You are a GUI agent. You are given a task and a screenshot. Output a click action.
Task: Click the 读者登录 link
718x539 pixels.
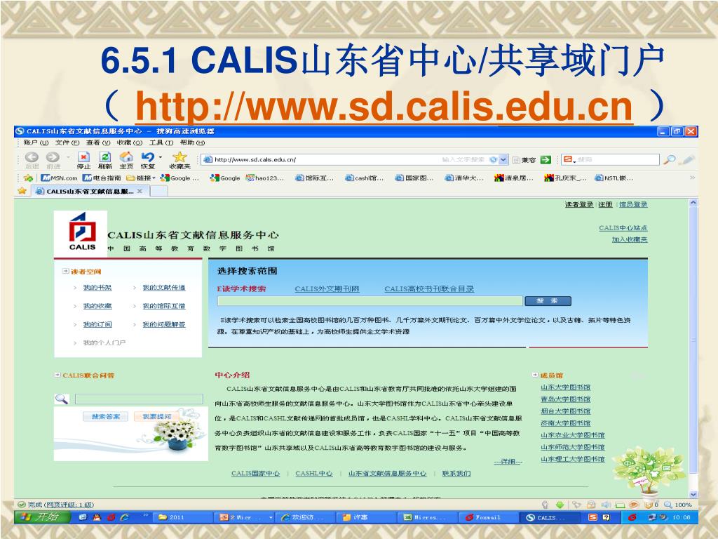[578, 204]
